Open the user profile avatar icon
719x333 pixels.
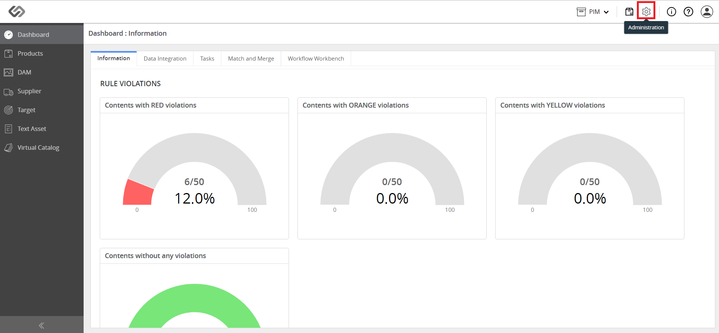pyautogui.click(x=707, y=12)
